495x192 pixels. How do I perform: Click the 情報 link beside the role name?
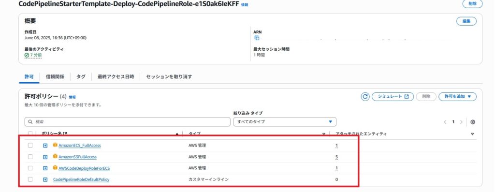(245, 5)
